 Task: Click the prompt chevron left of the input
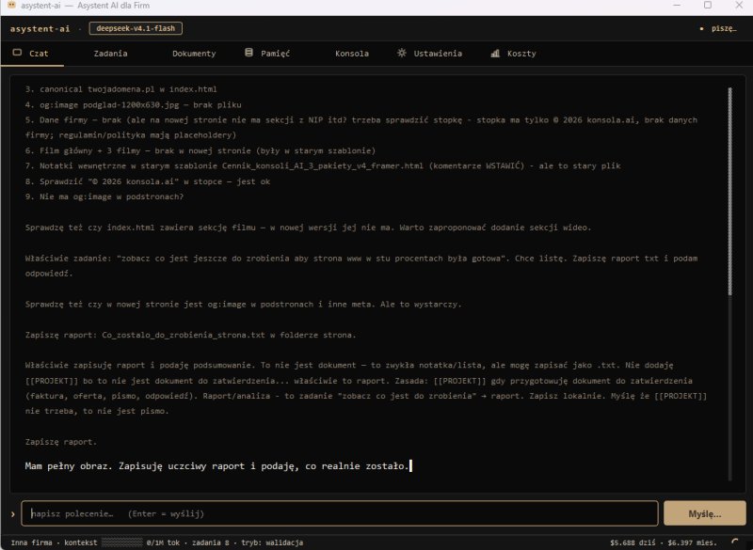coord(12,514)
